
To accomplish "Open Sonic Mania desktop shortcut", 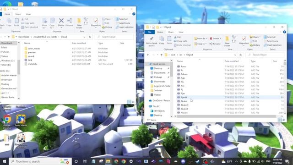I will (x=21, y=120).
